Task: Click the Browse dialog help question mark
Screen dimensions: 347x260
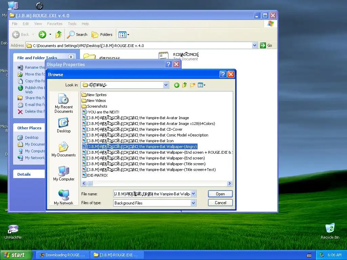Action: (223, 74)
